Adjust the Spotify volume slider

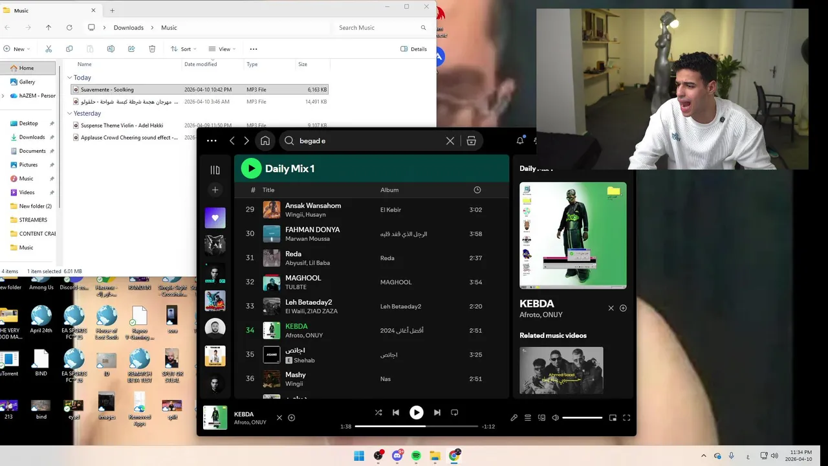click(582, 417)
